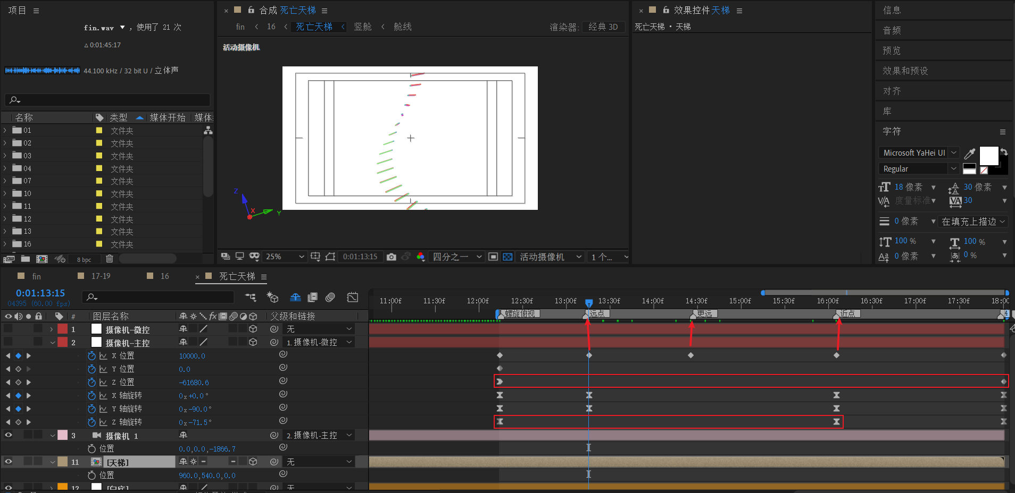Click the timeline layer search field
1015x493 pixels.
pos(158,297)
